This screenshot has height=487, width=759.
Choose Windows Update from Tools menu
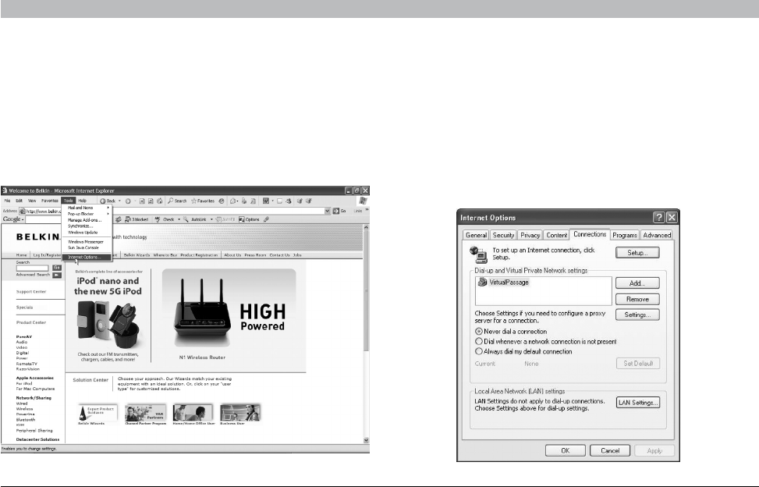coord(87,233)
